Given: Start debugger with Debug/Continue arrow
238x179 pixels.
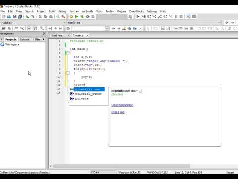Looking at the screenshot, I should pyautogui.click(x=138, y=16).
